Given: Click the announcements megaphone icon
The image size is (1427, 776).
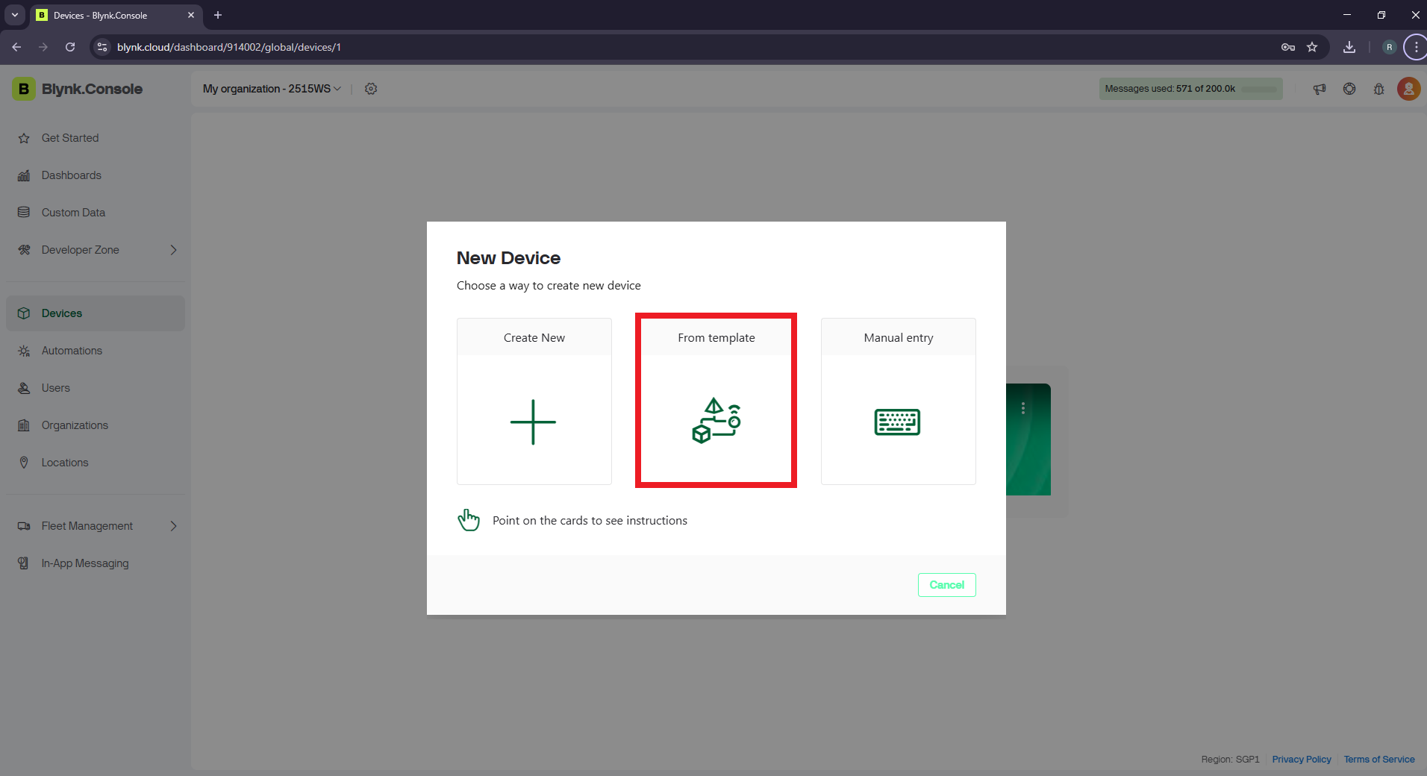Looking at the screenshot, I should pyautogui.click(x=1320, y=89).
